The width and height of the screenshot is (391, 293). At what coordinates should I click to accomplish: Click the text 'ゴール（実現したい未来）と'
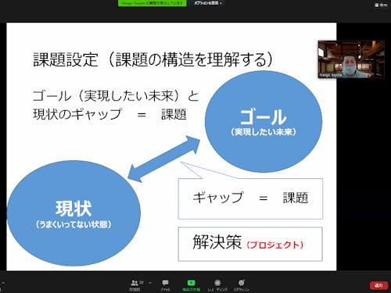point(116,96)
